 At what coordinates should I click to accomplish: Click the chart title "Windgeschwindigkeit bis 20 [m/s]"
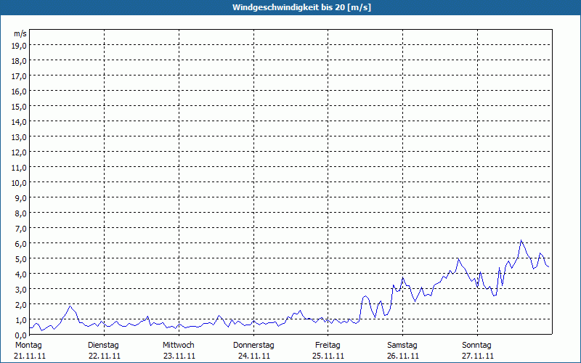tap(301, 7)
